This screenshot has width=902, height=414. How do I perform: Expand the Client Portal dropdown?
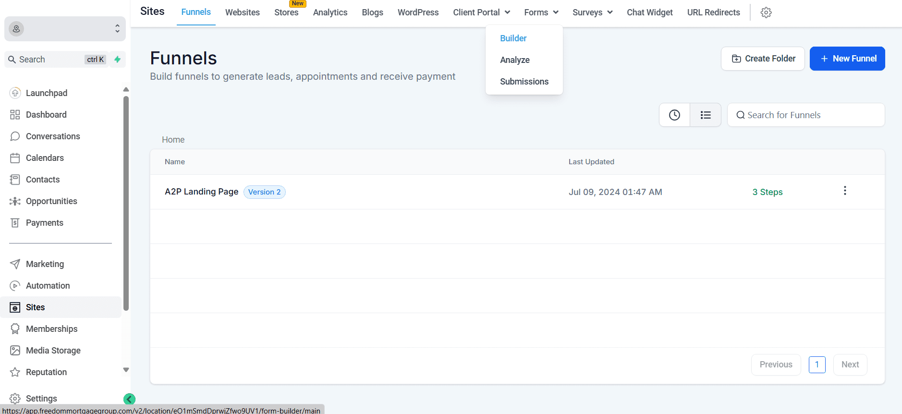[x=481, y=12]
